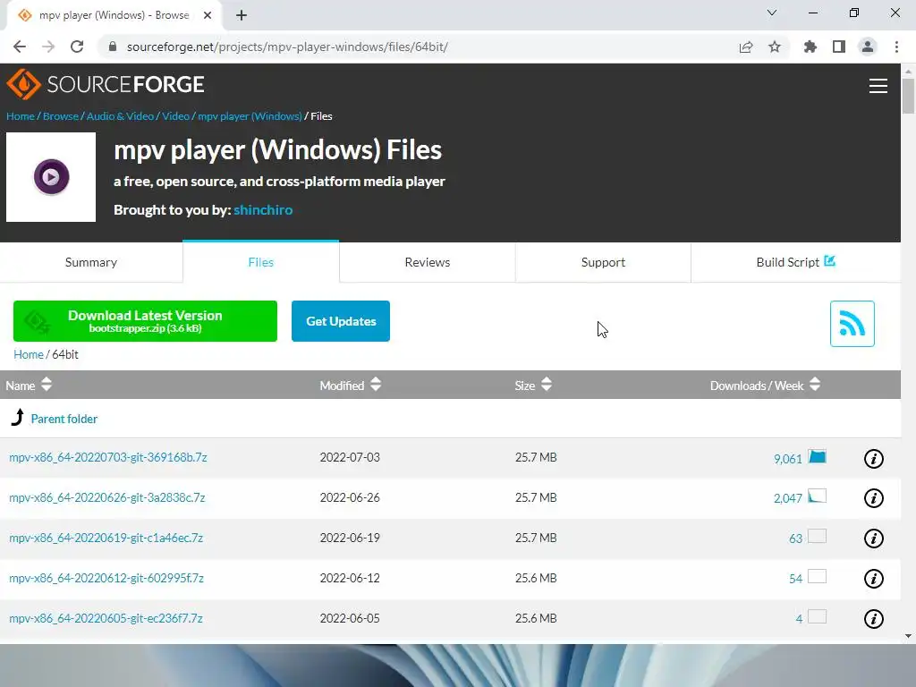Open stats chart for 2022-06-05 row
Image resolution: width=916 pixels, height=687 pixels.
coord(818,617)
